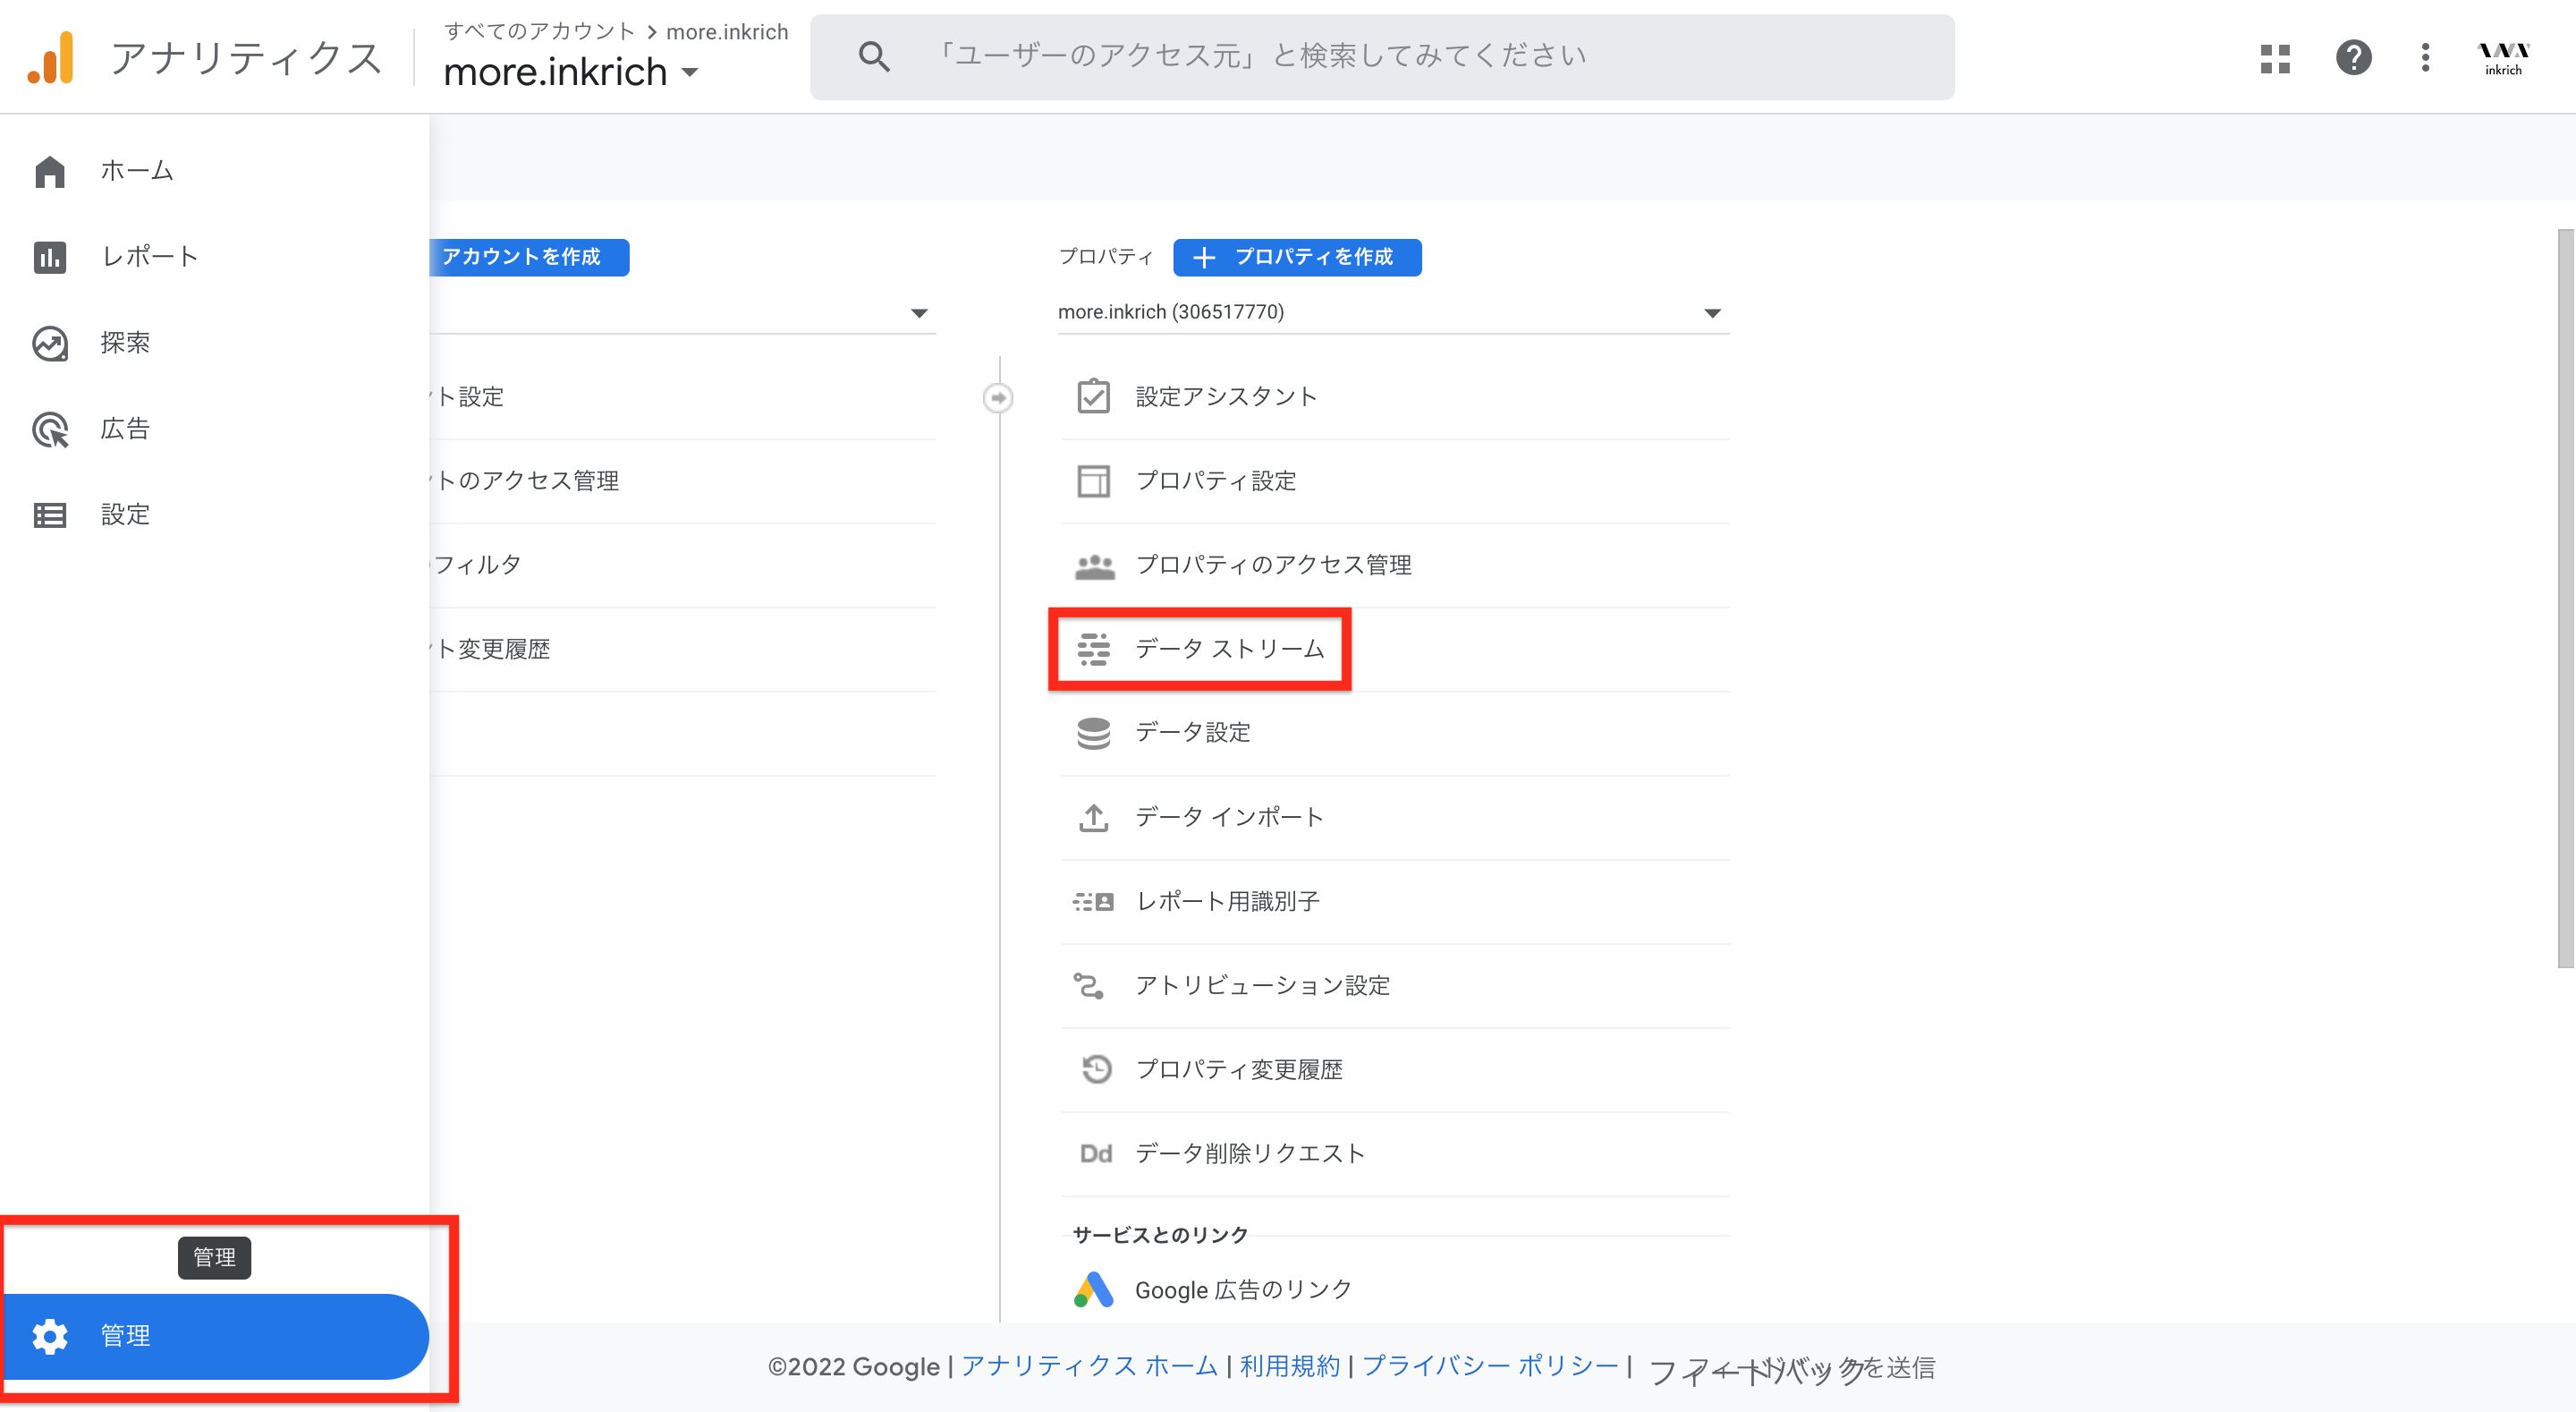The height and width of the screenshot is (1412, 2576).
Task: Open the Google apps grid icon
Action: 2275,58
